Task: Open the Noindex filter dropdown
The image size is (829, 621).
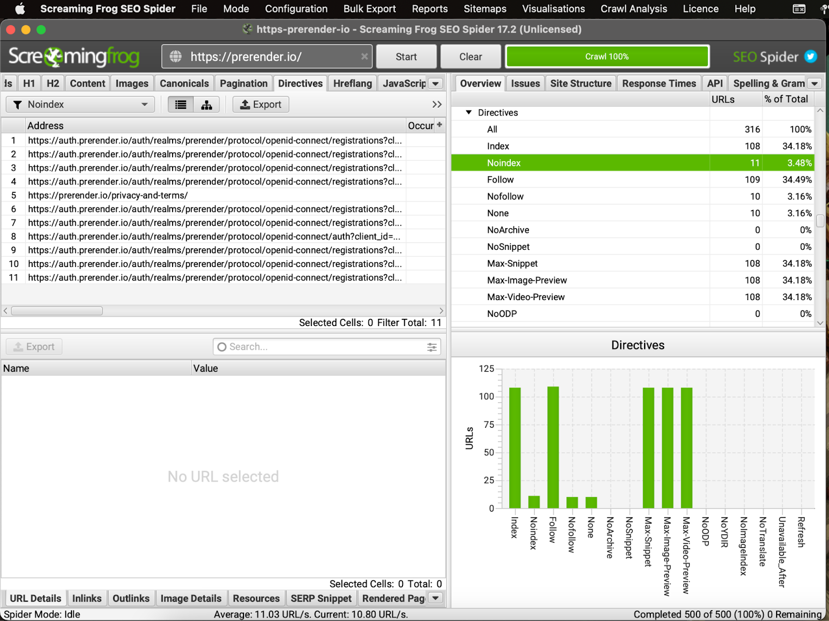Action: [x=80, y=105]
